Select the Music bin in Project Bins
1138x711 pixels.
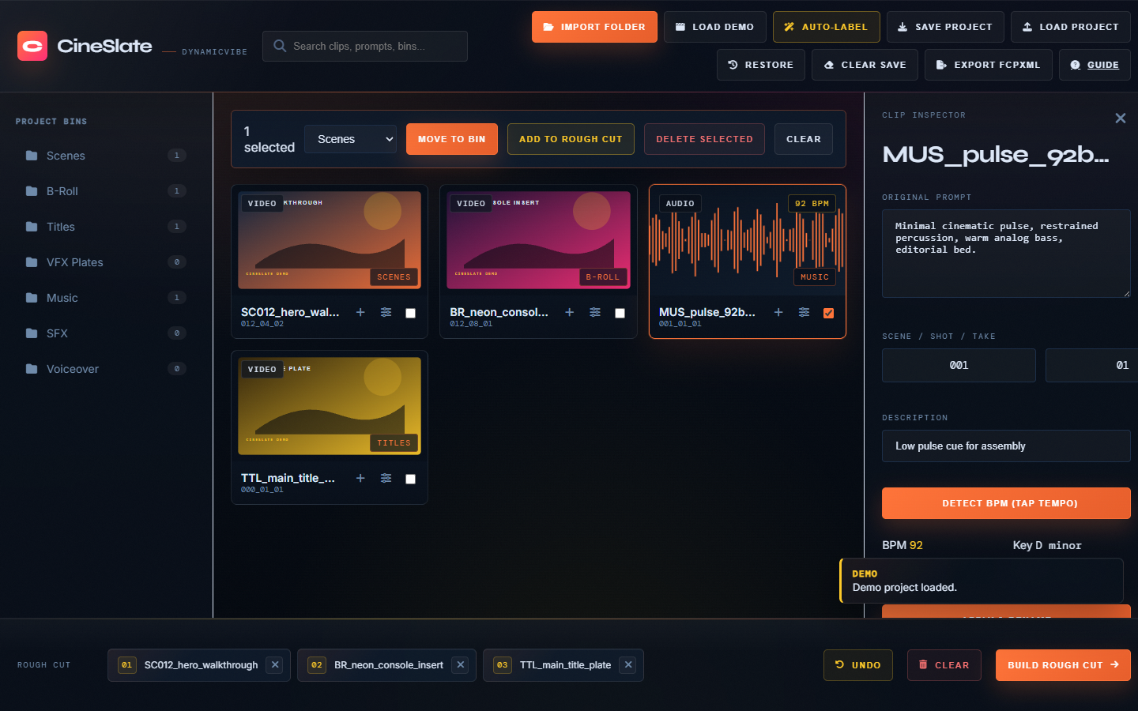(61, 298)
